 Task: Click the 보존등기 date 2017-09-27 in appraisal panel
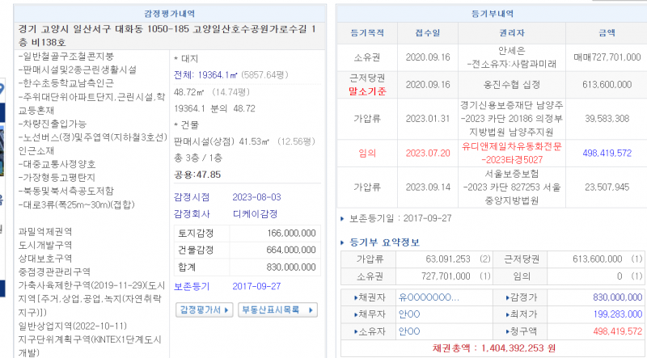pyautogui.click(x=256, y=286)
